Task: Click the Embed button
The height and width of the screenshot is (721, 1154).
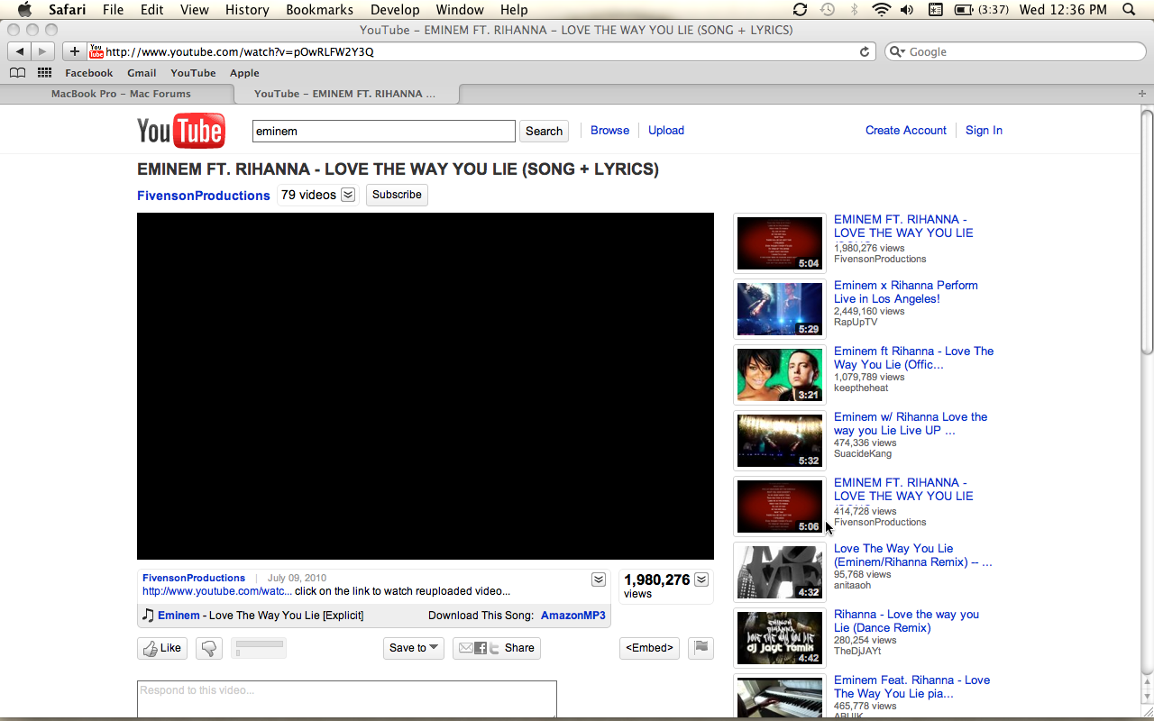Action: coord(649,648)
